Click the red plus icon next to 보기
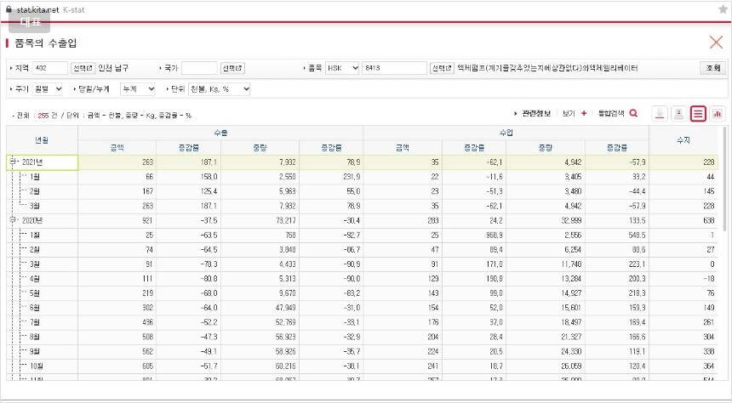Screen dimensions: 732x403 (x=584, y=113)
